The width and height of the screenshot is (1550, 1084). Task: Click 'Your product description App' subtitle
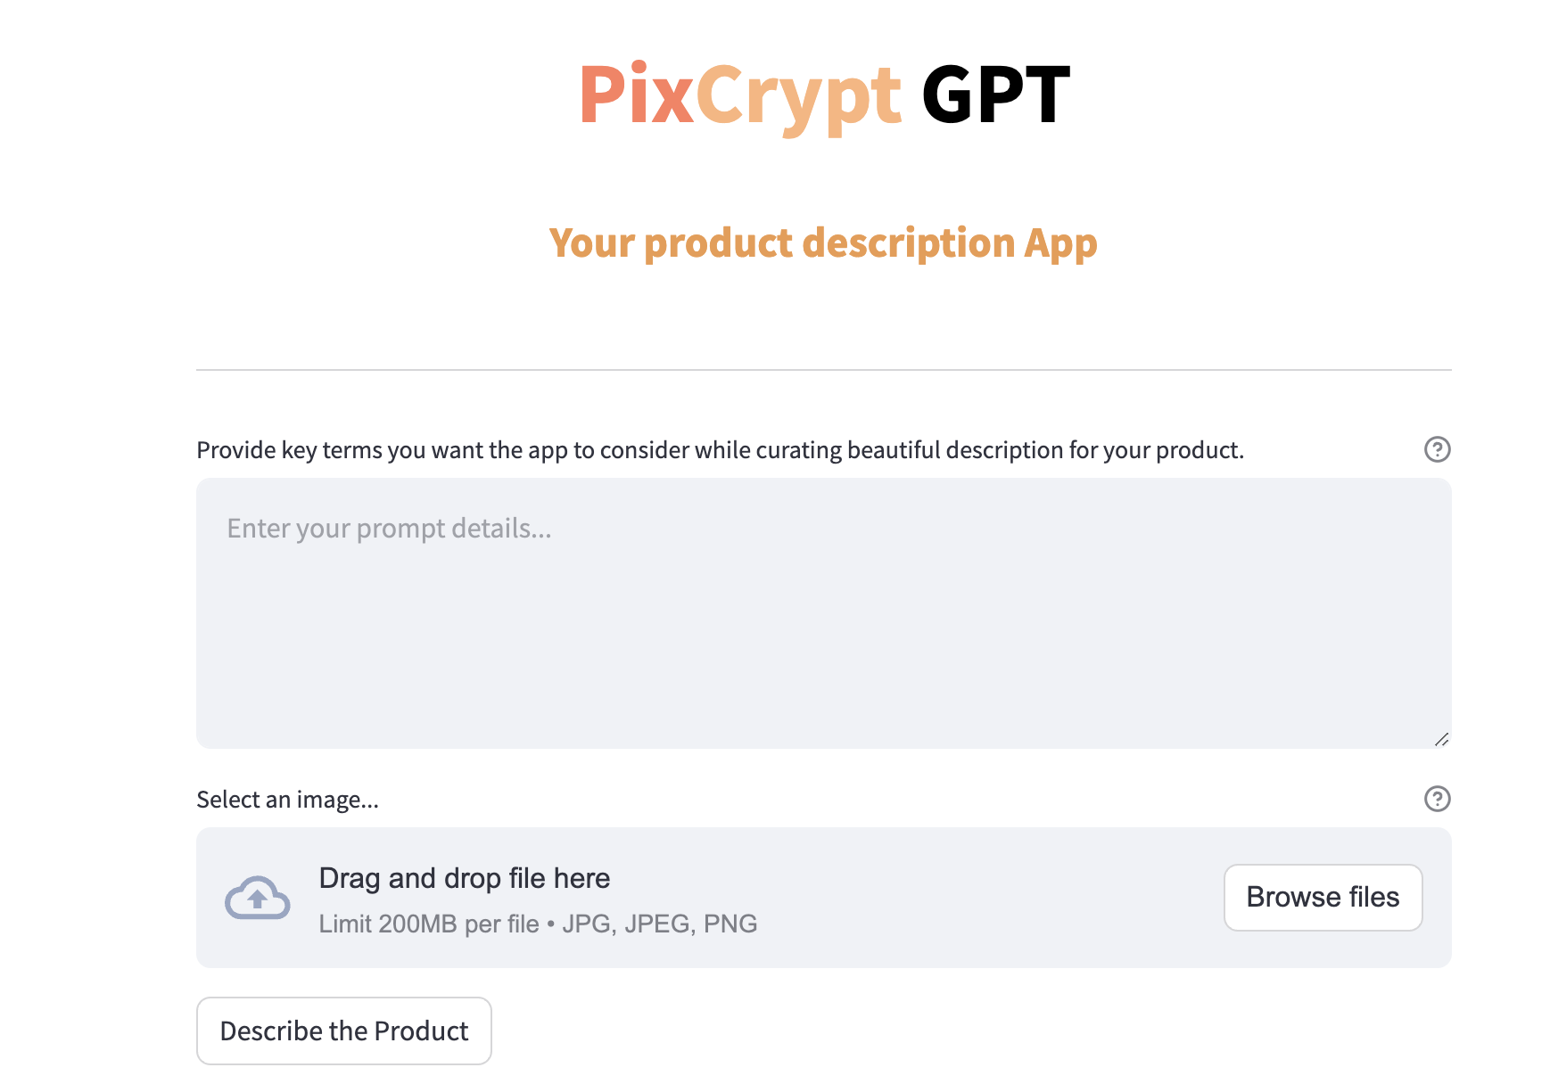coord(822,242)
